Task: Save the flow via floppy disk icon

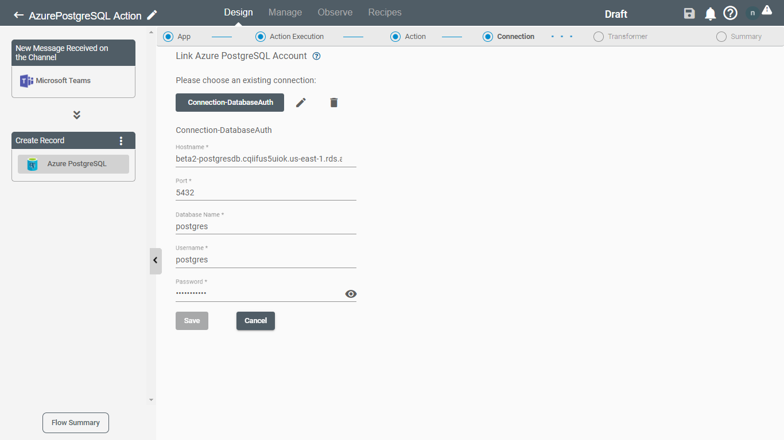Action: coord(690,14)
